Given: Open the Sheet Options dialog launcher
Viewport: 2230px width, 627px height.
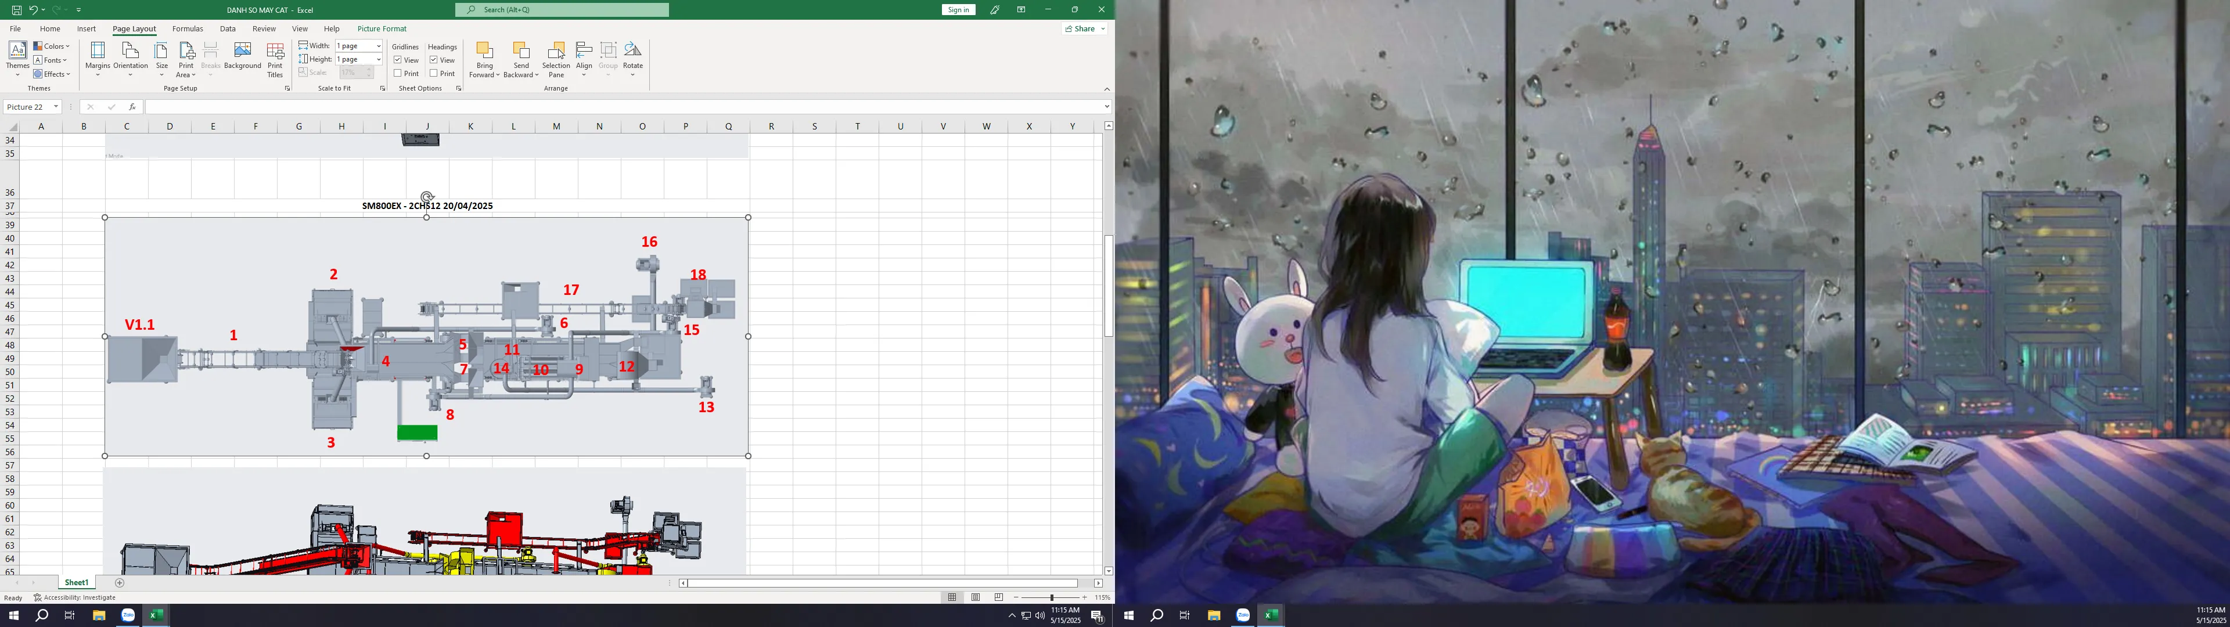Looking at the screenshot, I should pyautogui.click(x=459, y=88).
